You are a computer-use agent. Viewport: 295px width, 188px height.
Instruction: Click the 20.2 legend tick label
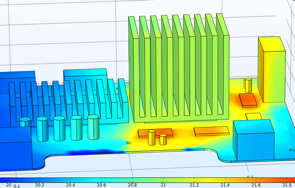40,185
